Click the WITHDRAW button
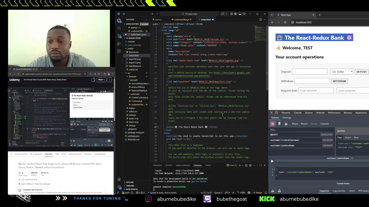Viewport: 369px width, 207px height. coord(339,81)
